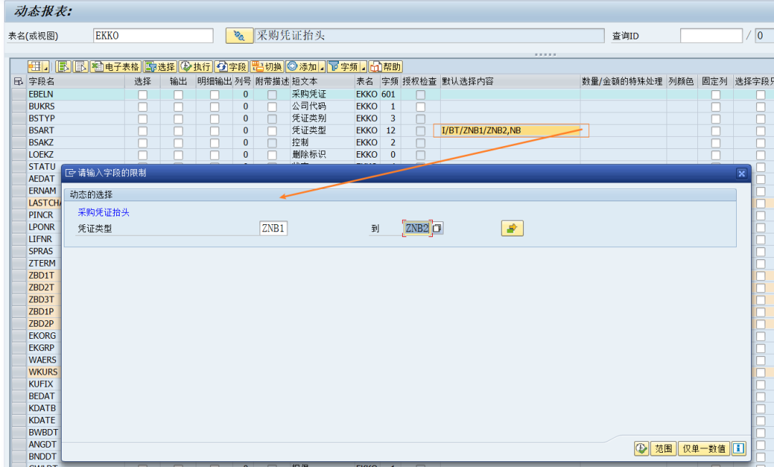Image resolution: width=774 pixels, height=467 pixels.
Task: Tick 附带描述 checkbox in BSART row
Action: click(x=272, y=130)
